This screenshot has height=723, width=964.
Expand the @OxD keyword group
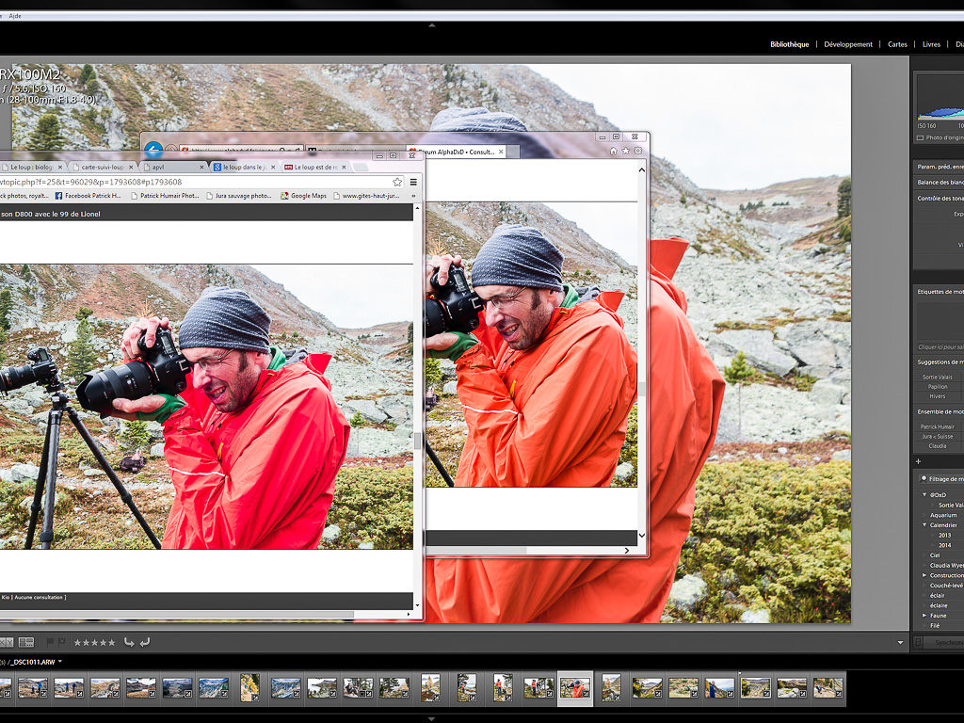click(924, 494)
